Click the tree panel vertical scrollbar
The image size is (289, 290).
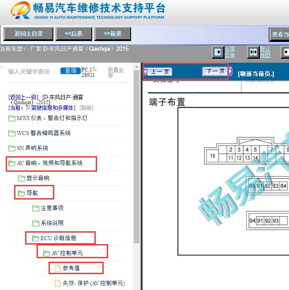[136, 156]
